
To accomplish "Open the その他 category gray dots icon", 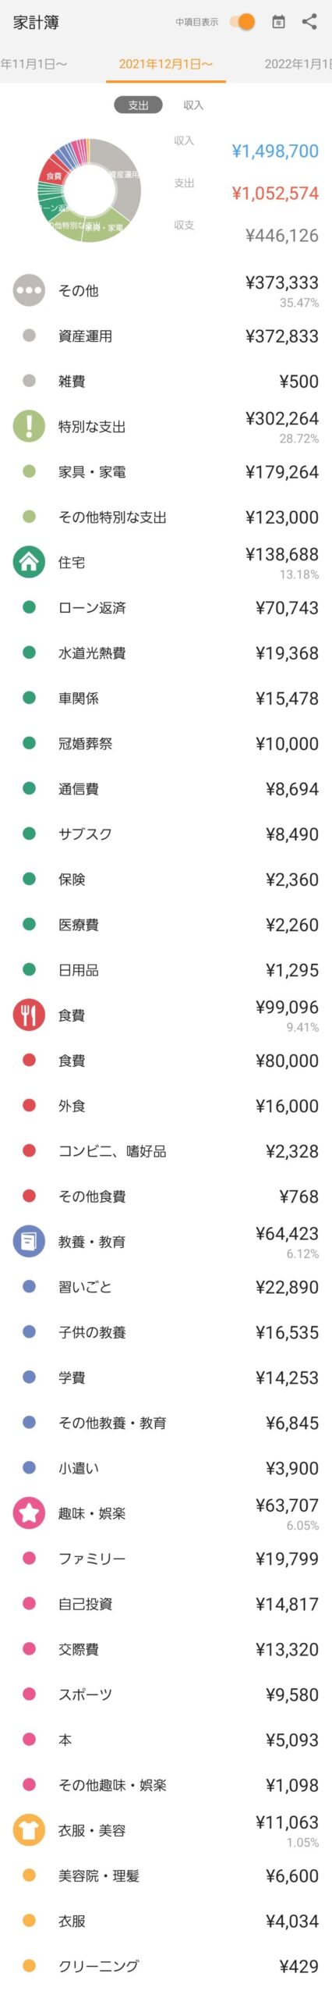I will (29, 290).
